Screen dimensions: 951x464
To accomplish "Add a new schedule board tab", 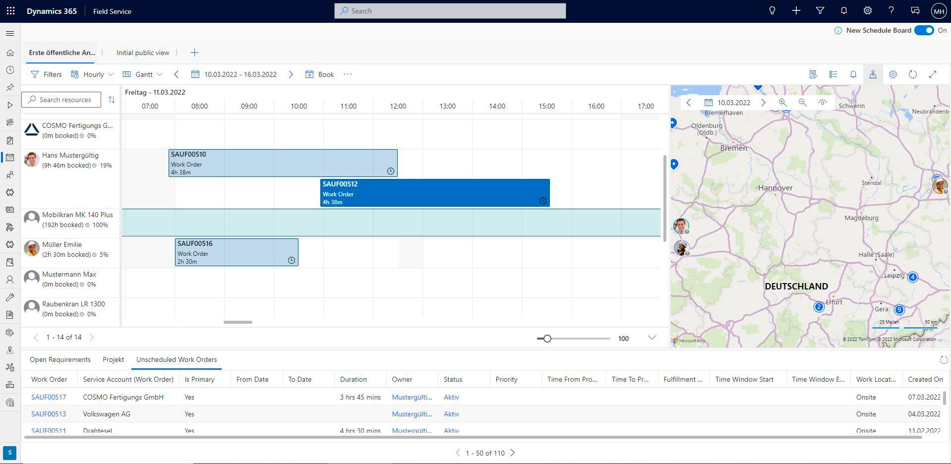I will tap(194, 53).
